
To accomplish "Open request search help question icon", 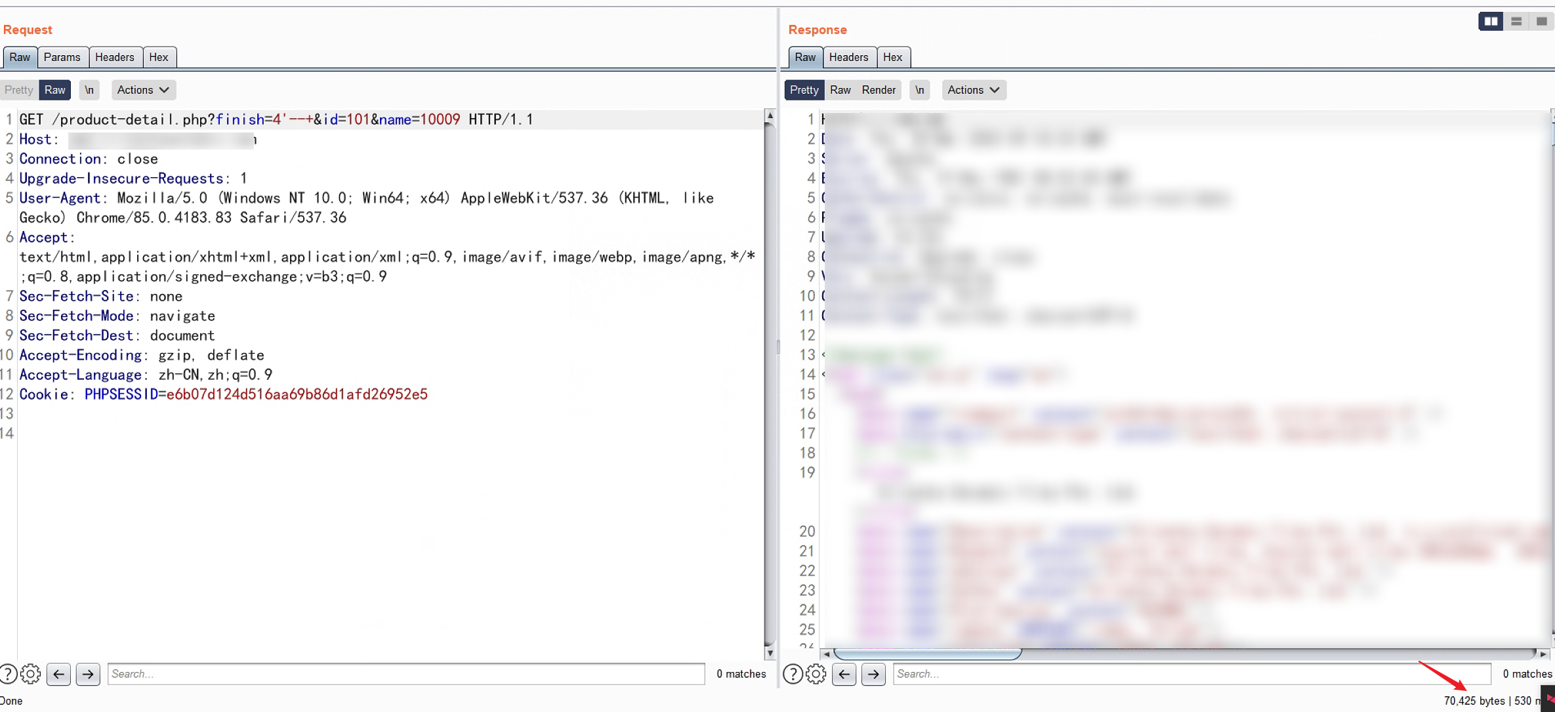I will (x=8, y=674).
